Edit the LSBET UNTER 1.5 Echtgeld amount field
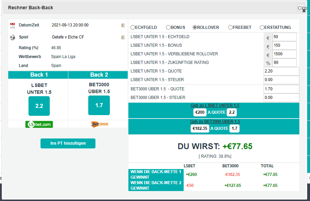The height and width of the screenshot is (201, 310). (x=285, y=37)
